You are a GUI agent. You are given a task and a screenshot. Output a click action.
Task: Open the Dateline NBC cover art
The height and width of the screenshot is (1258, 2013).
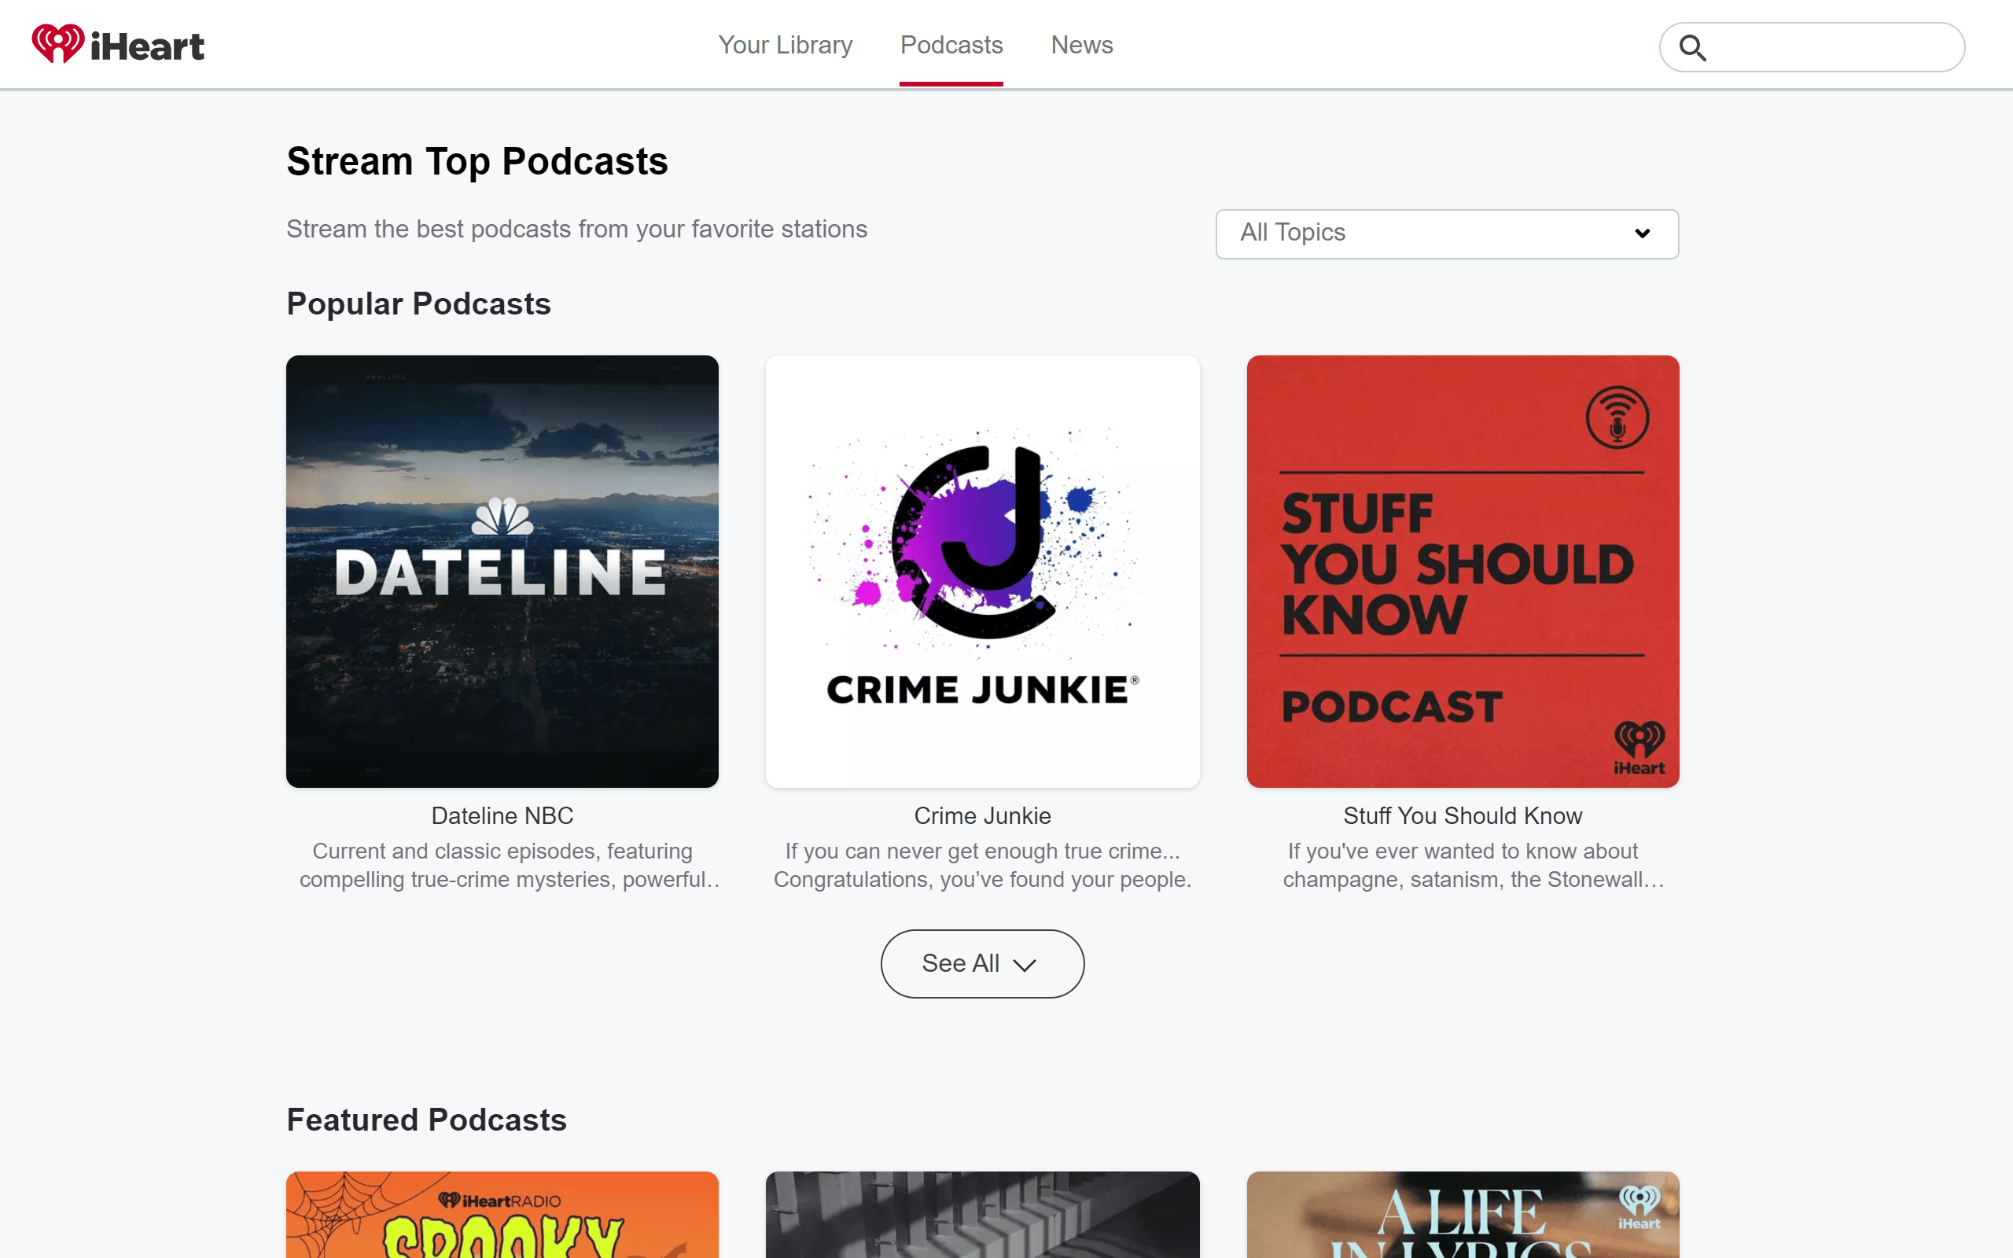(502, 572)
